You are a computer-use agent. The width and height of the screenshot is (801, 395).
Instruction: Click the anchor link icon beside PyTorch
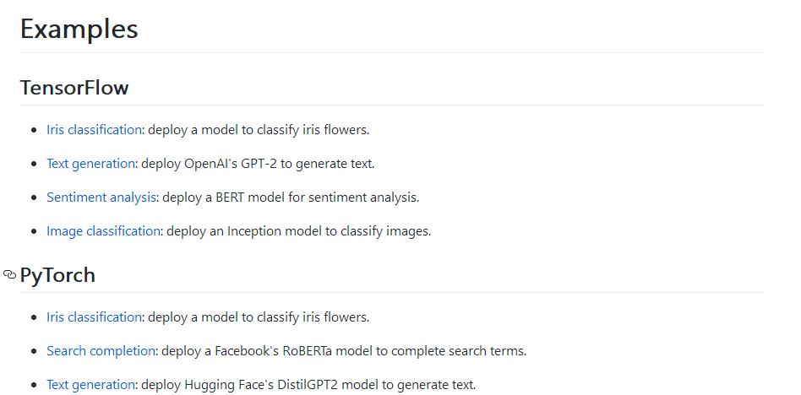pos(10,275)
